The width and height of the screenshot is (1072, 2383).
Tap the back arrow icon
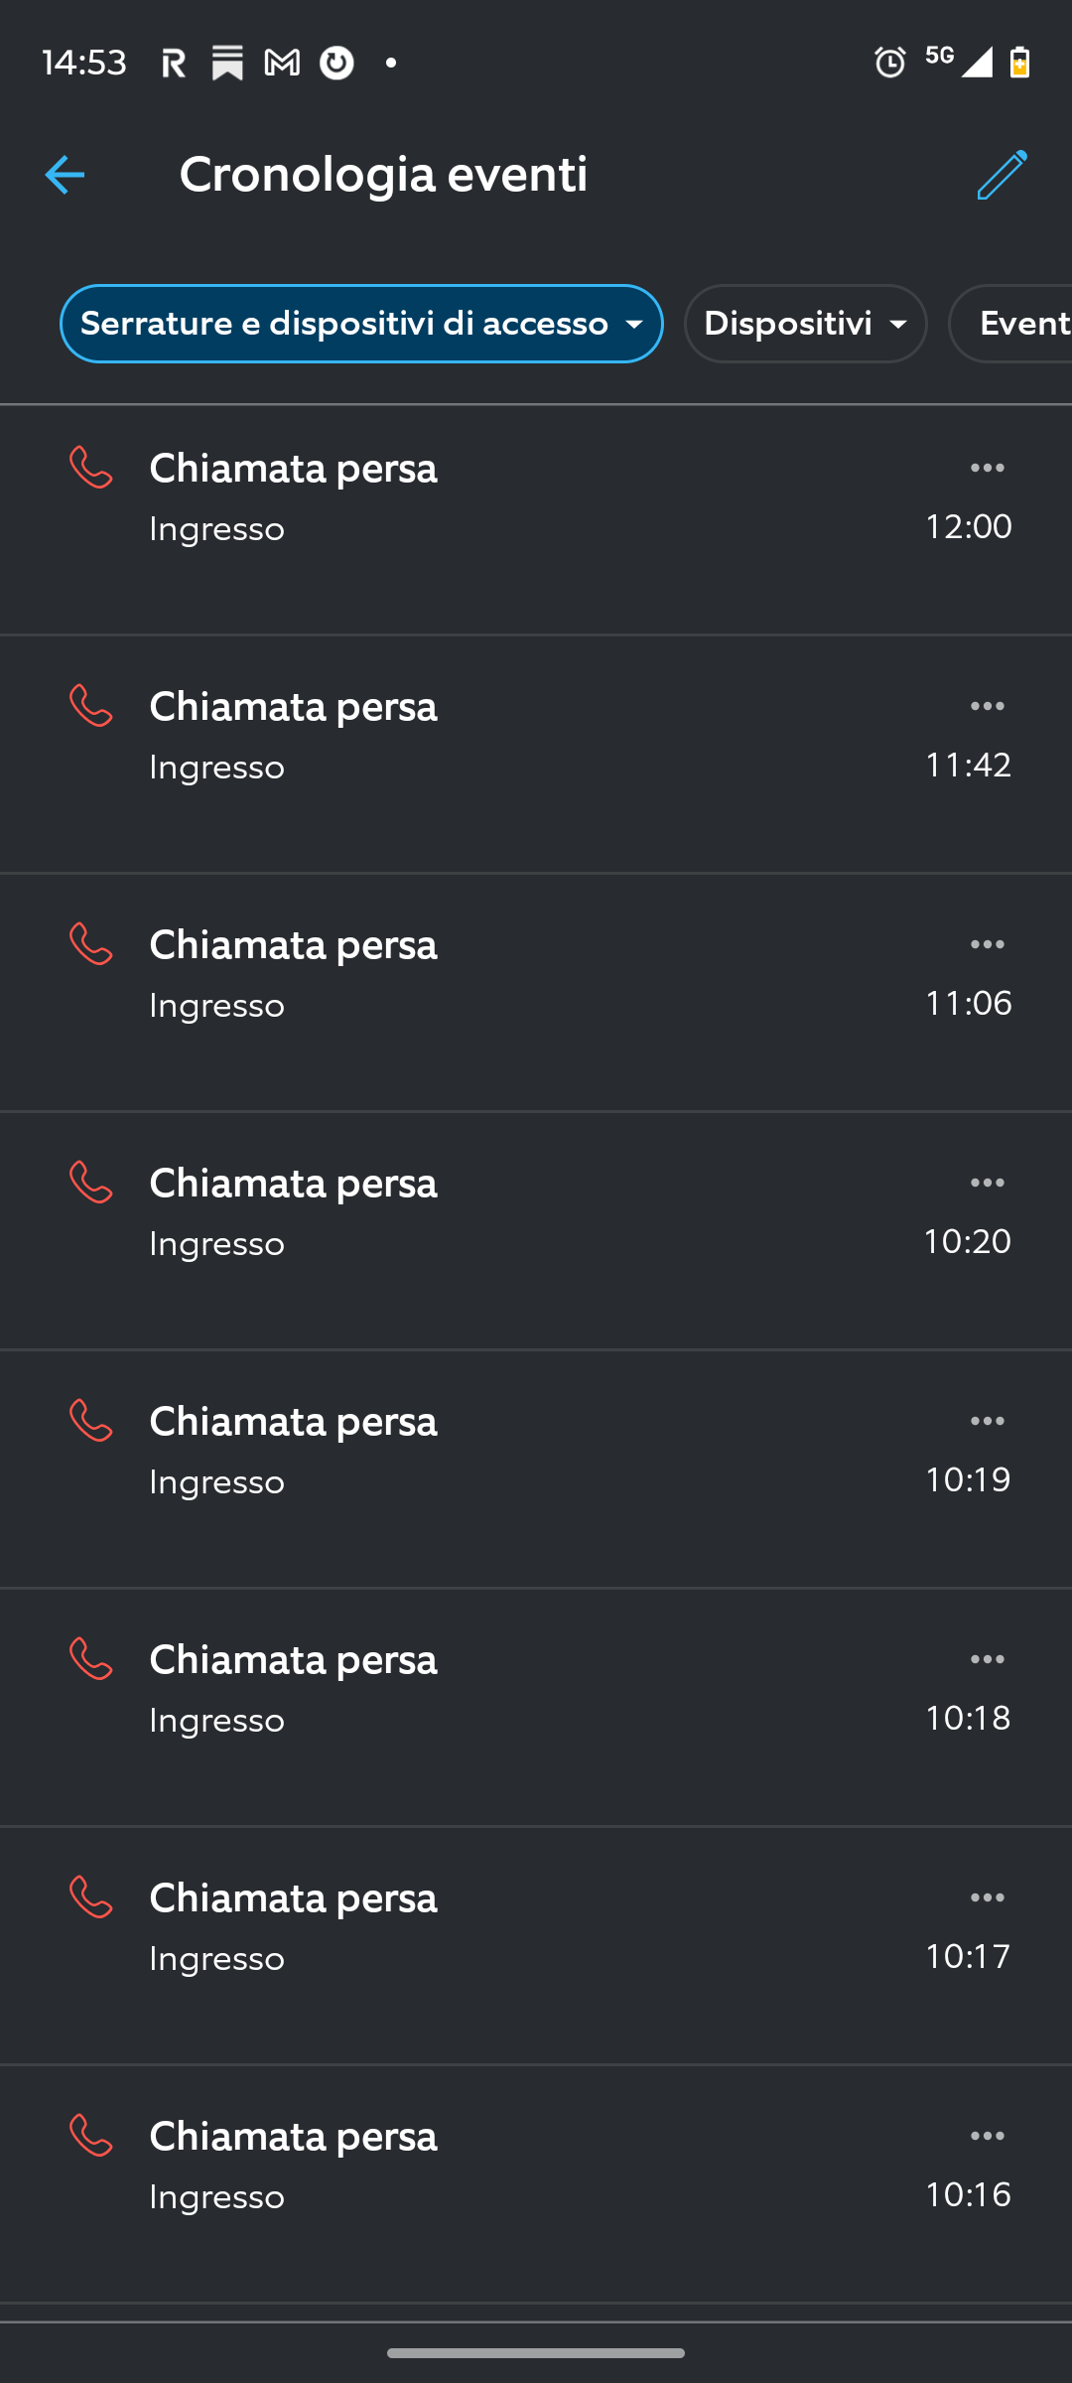(x=65, y=175)
